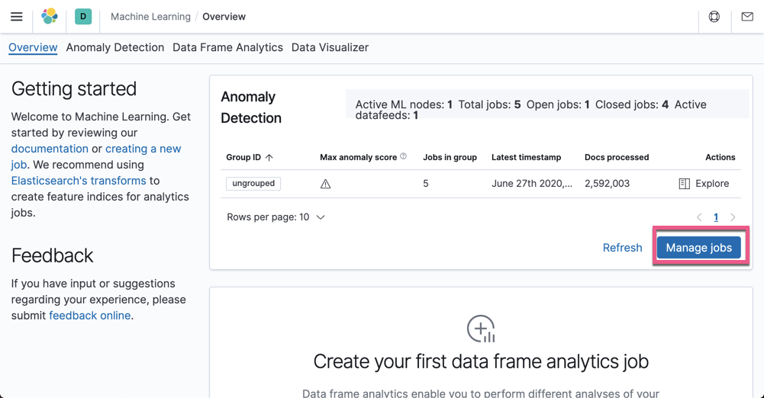Click the Refresh link
The width and height of the screenshot is (764, 398).
point(622,248)
